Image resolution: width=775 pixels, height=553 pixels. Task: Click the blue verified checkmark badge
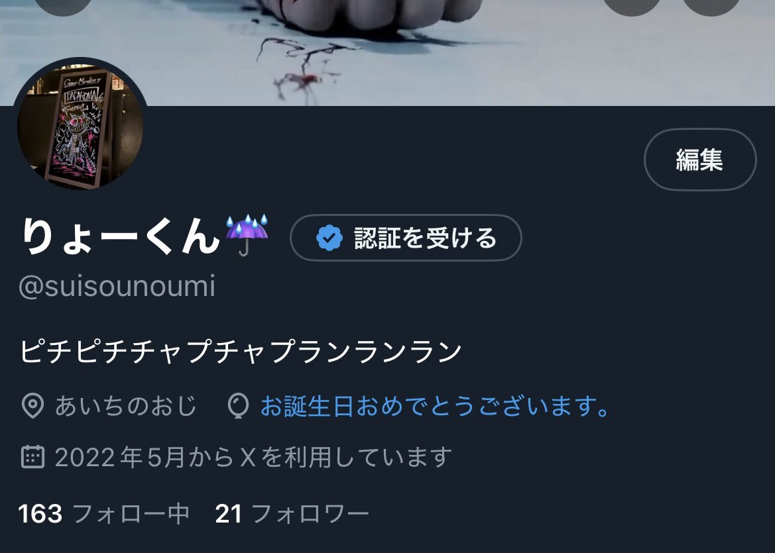pyautogui.click(x=329, y=238)
